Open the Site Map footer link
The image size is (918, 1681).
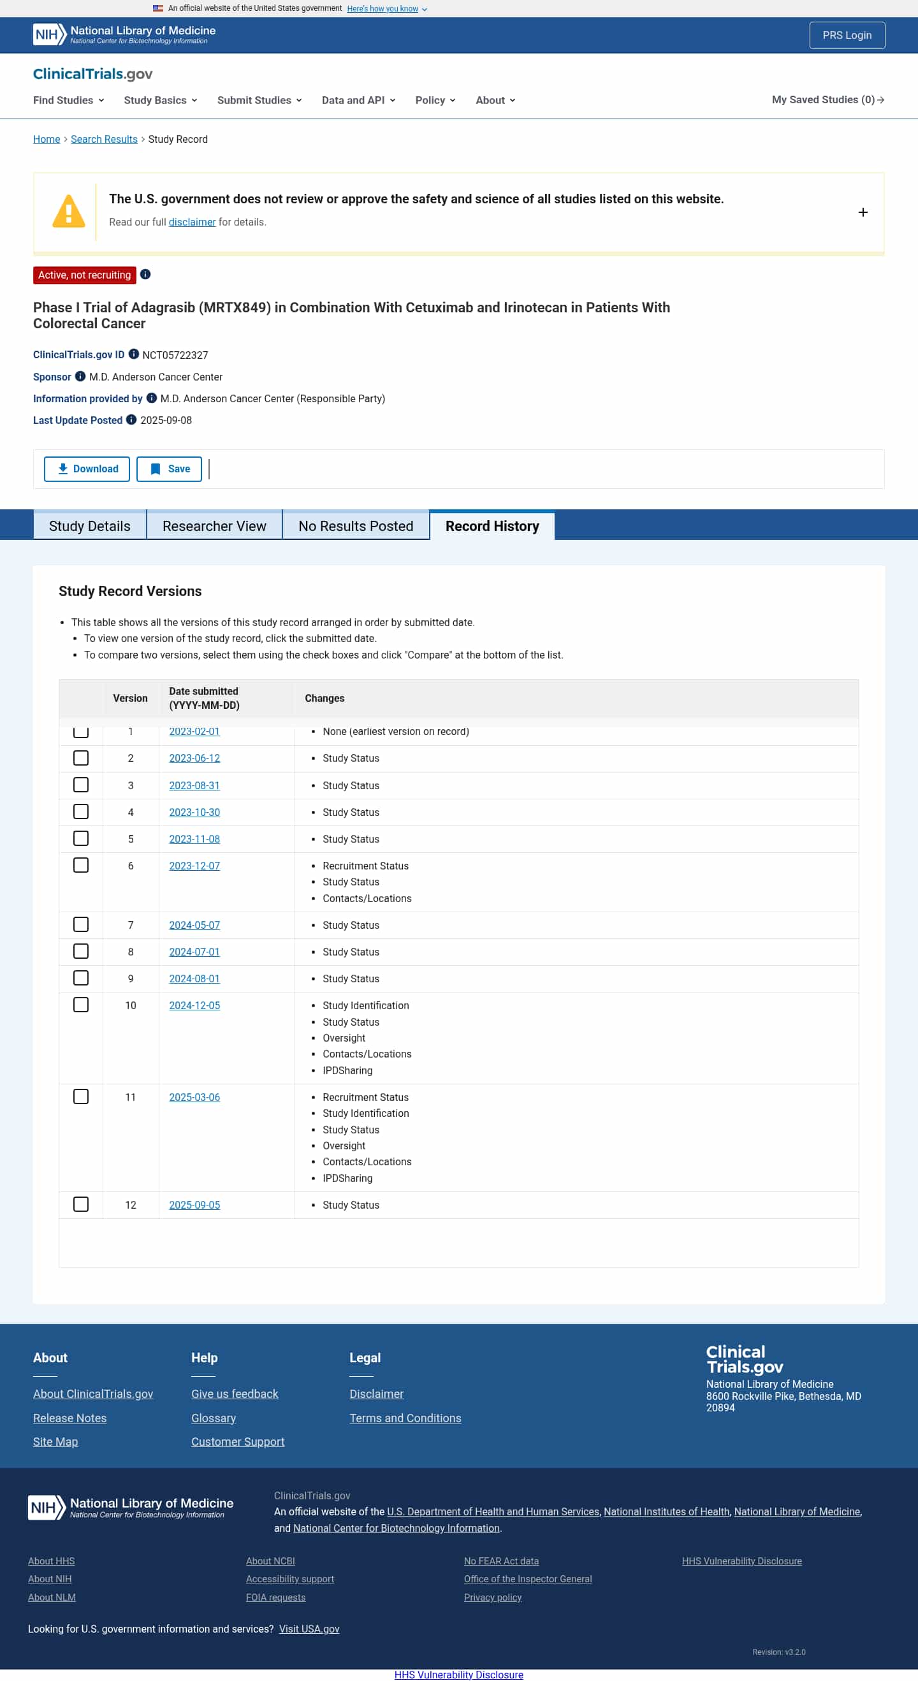(55, 1441)
